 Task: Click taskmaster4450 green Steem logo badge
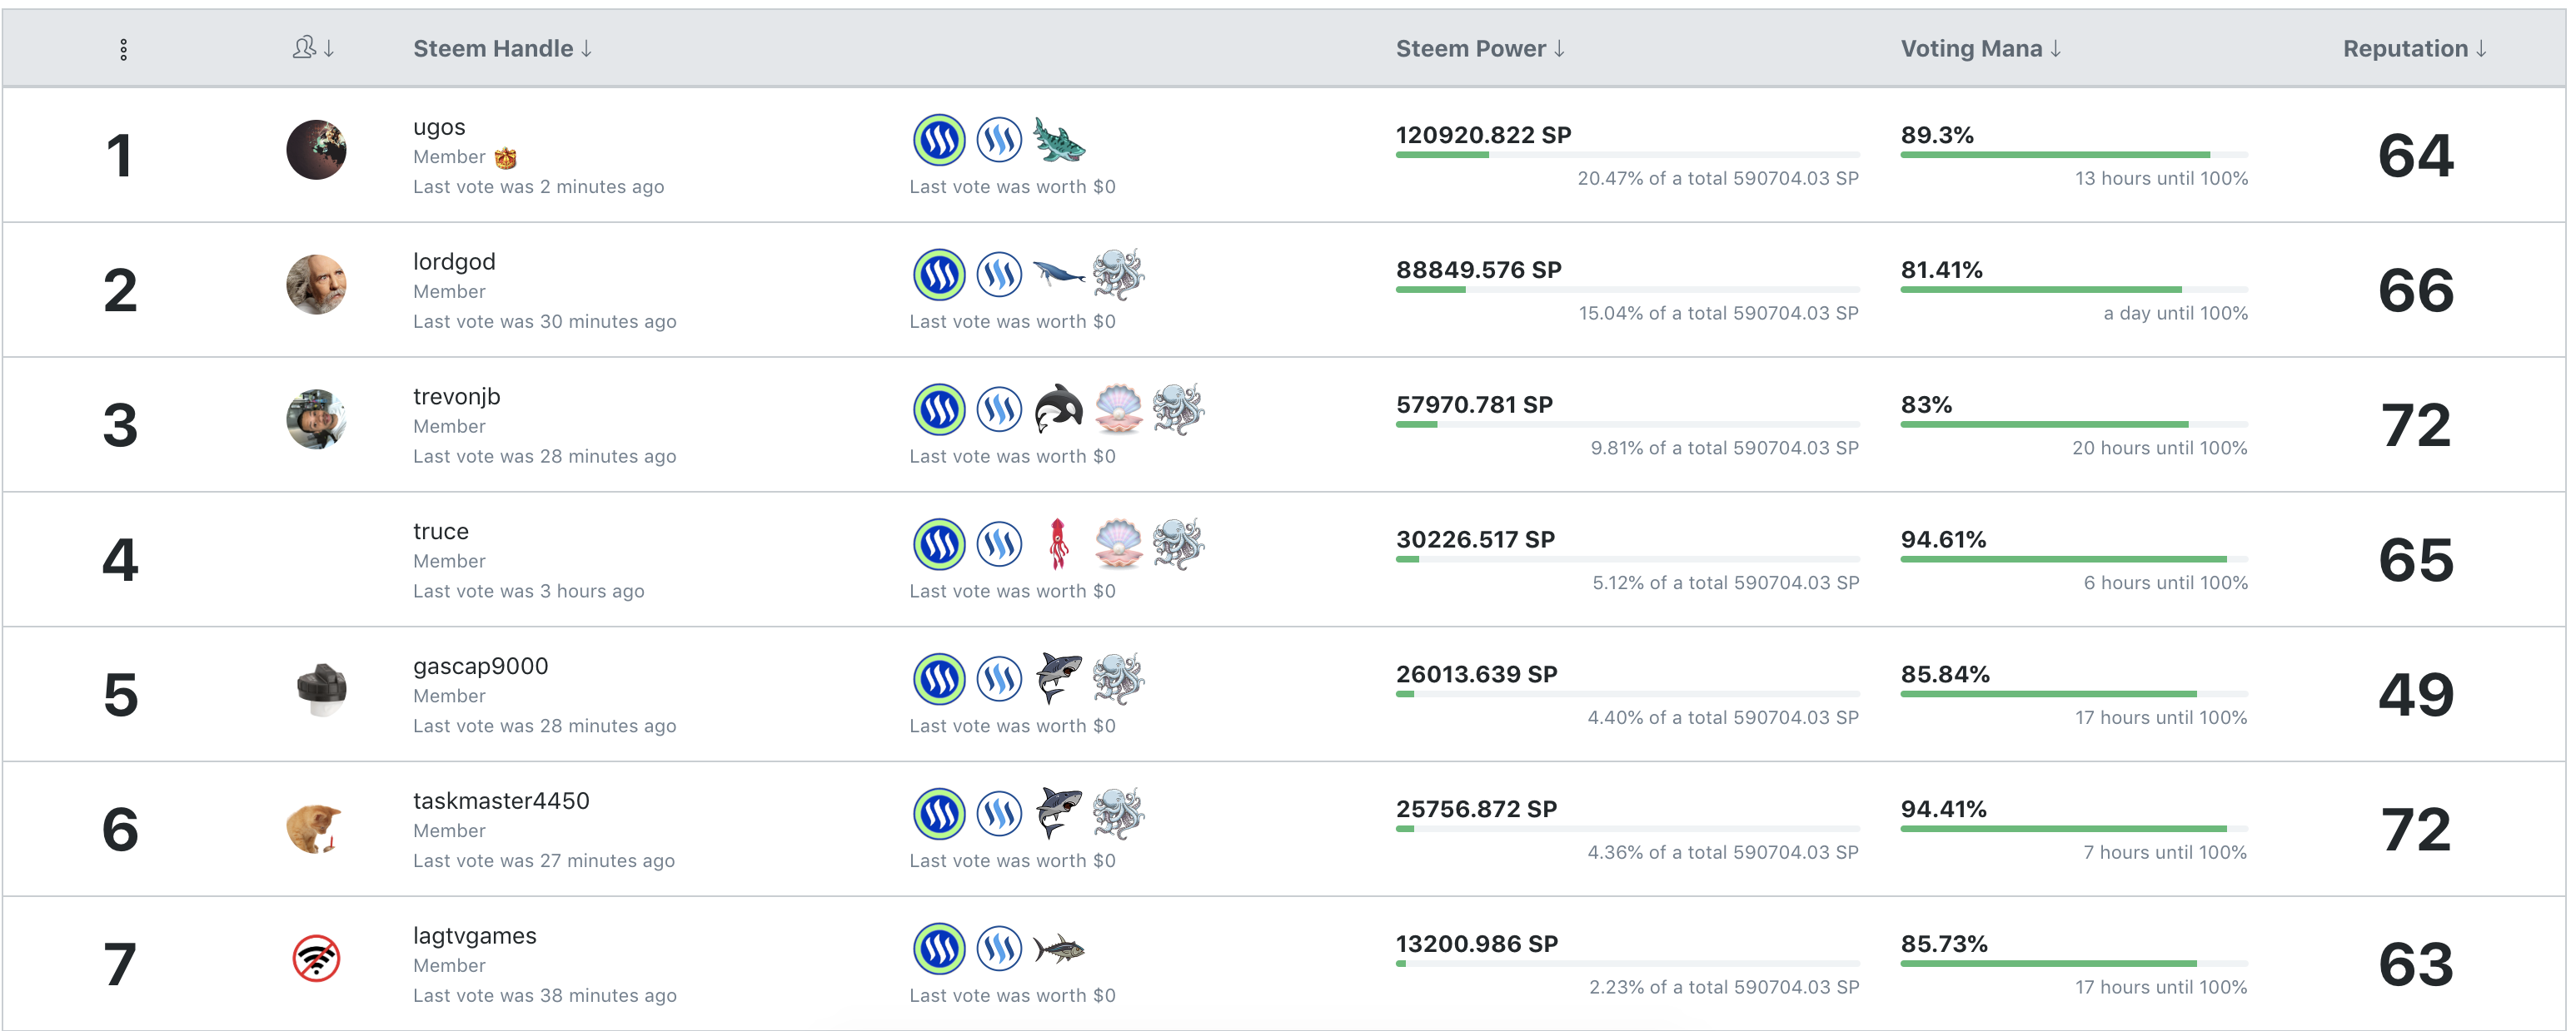tap(939, 813)
